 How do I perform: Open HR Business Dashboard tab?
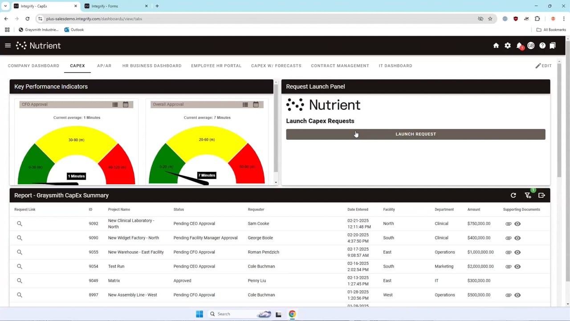152,65
